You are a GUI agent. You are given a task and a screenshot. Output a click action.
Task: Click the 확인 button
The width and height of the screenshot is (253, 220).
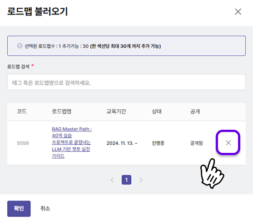coord(19,209)
